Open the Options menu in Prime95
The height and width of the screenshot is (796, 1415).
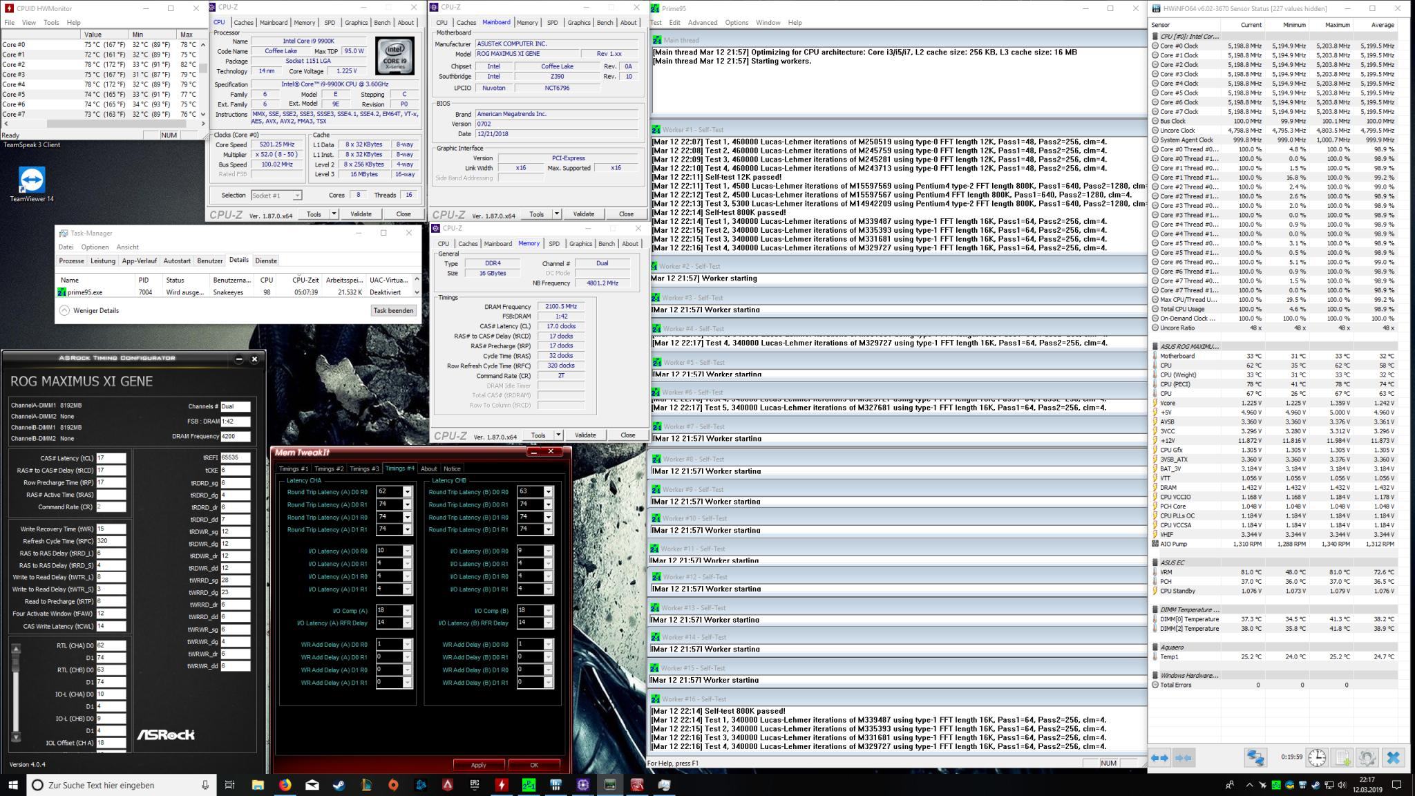pyautogui.click(x=737, y=22)
